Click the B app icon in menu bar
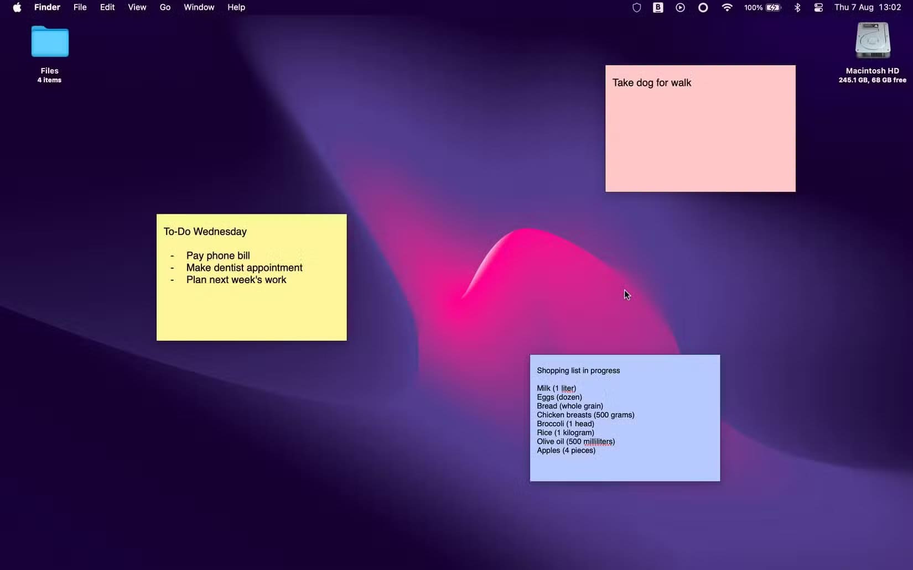 coord(658,7)
